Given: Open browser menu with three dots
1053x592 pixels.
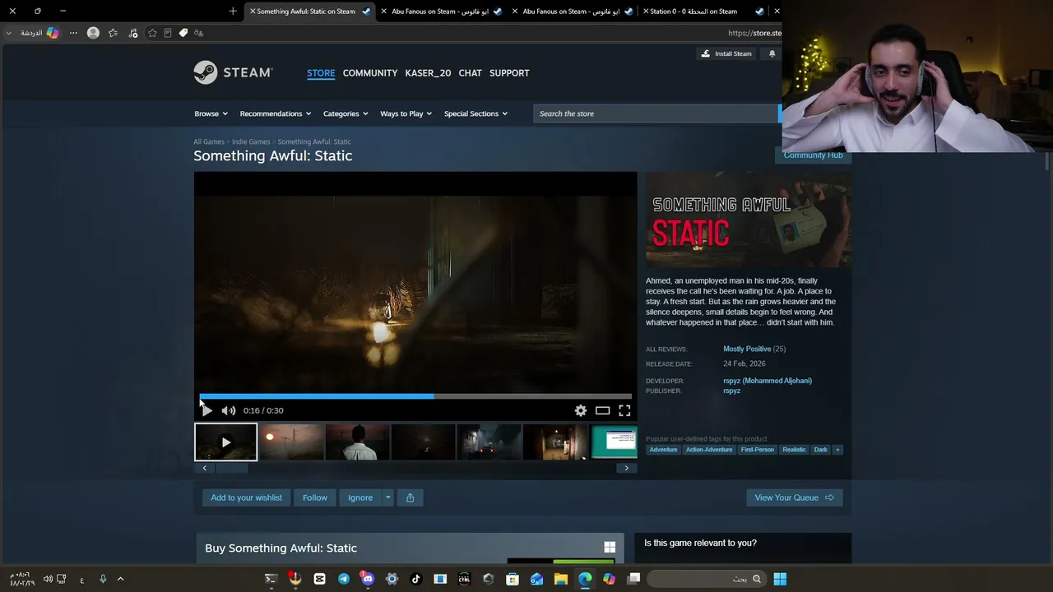Looking at the screenshot, I should coord(73,33).
